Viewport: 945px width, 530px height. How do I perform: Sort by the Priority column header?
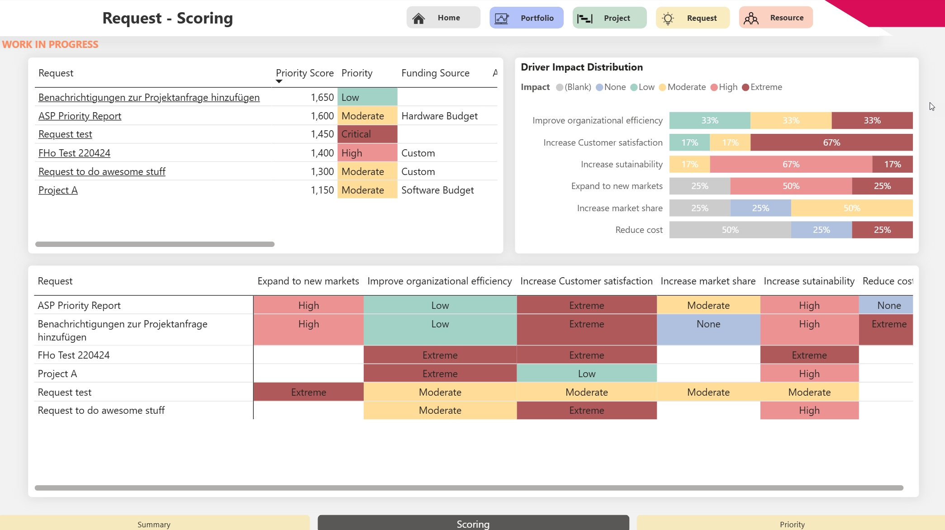(x=357, y=73)
